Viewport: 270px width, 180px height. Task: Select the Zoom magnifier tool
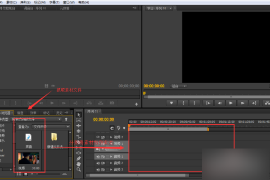point(79,170)
